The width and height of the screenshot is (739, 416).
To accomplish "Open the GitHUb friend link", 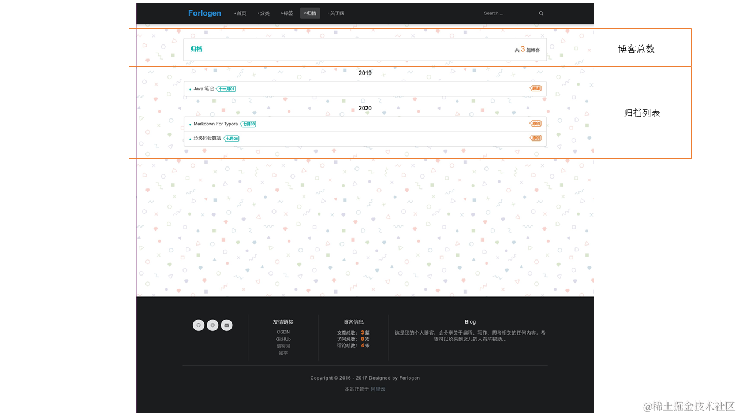I will pyautogui.click(x=283, y=339).
